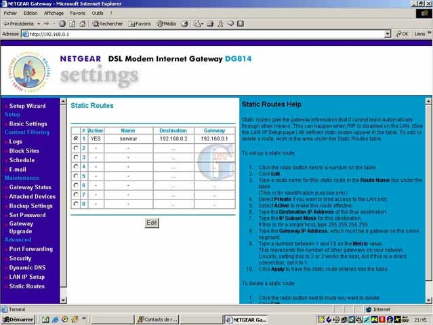Open Basic Settings link
The width and height of the screenshot is (433, 325).
click(28, 123)
